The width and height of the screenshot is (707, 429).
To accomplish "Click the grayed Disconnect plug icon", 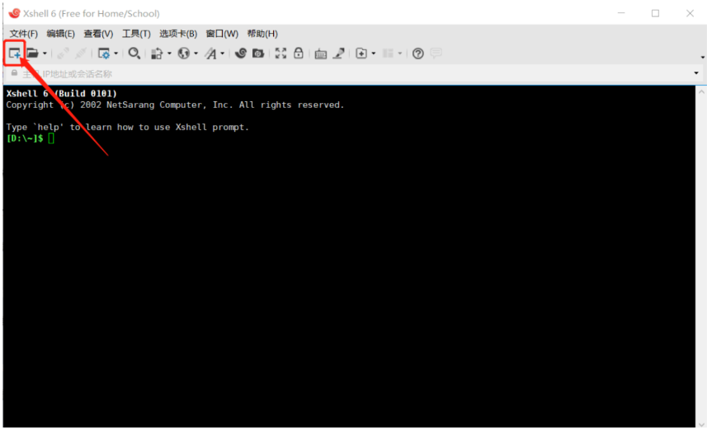I will pos(81,54).
